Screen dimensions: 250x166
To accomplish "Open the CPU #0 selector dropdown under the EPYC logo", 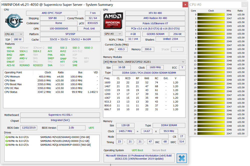I will tap(14, 34).
